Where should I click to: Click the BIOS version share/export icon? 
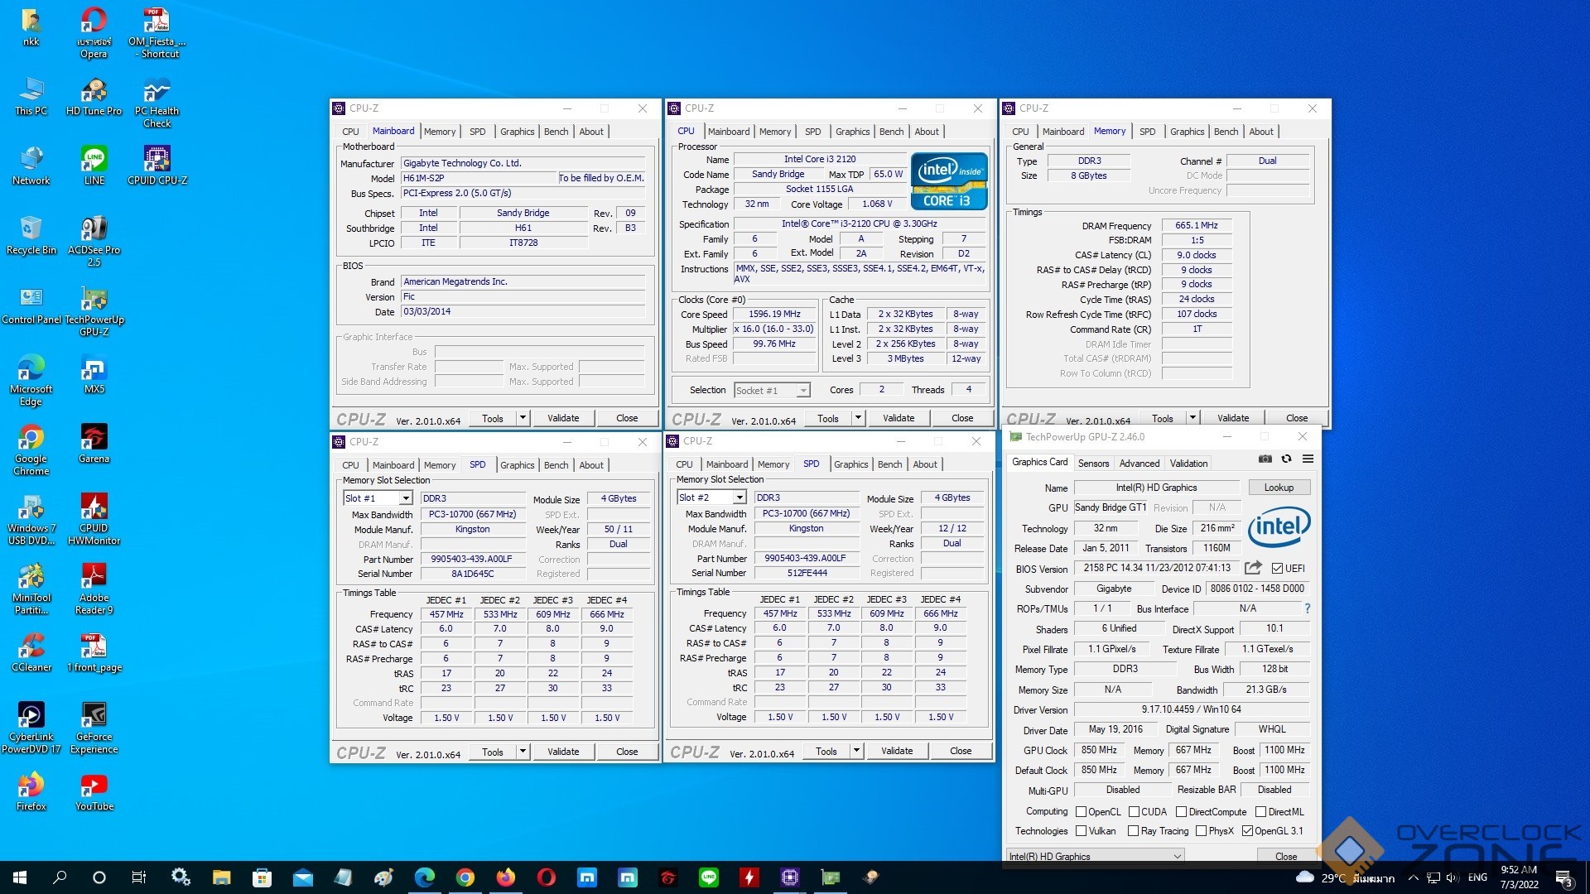[x=1253, y=568]
